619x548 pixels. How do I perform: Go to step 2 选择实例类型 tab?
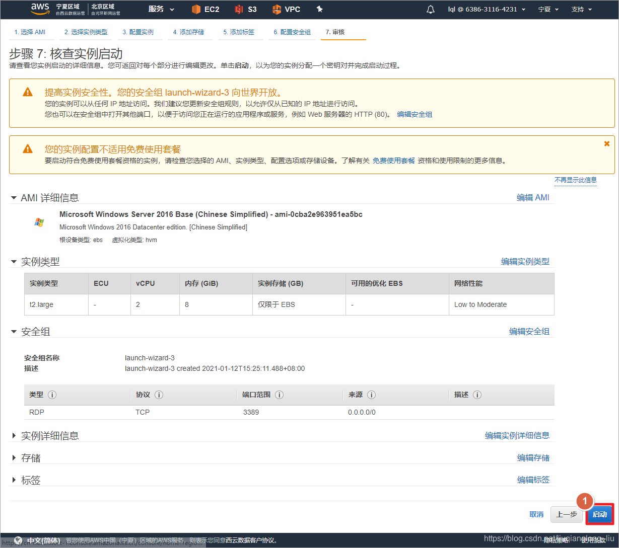tap(86, 32)
